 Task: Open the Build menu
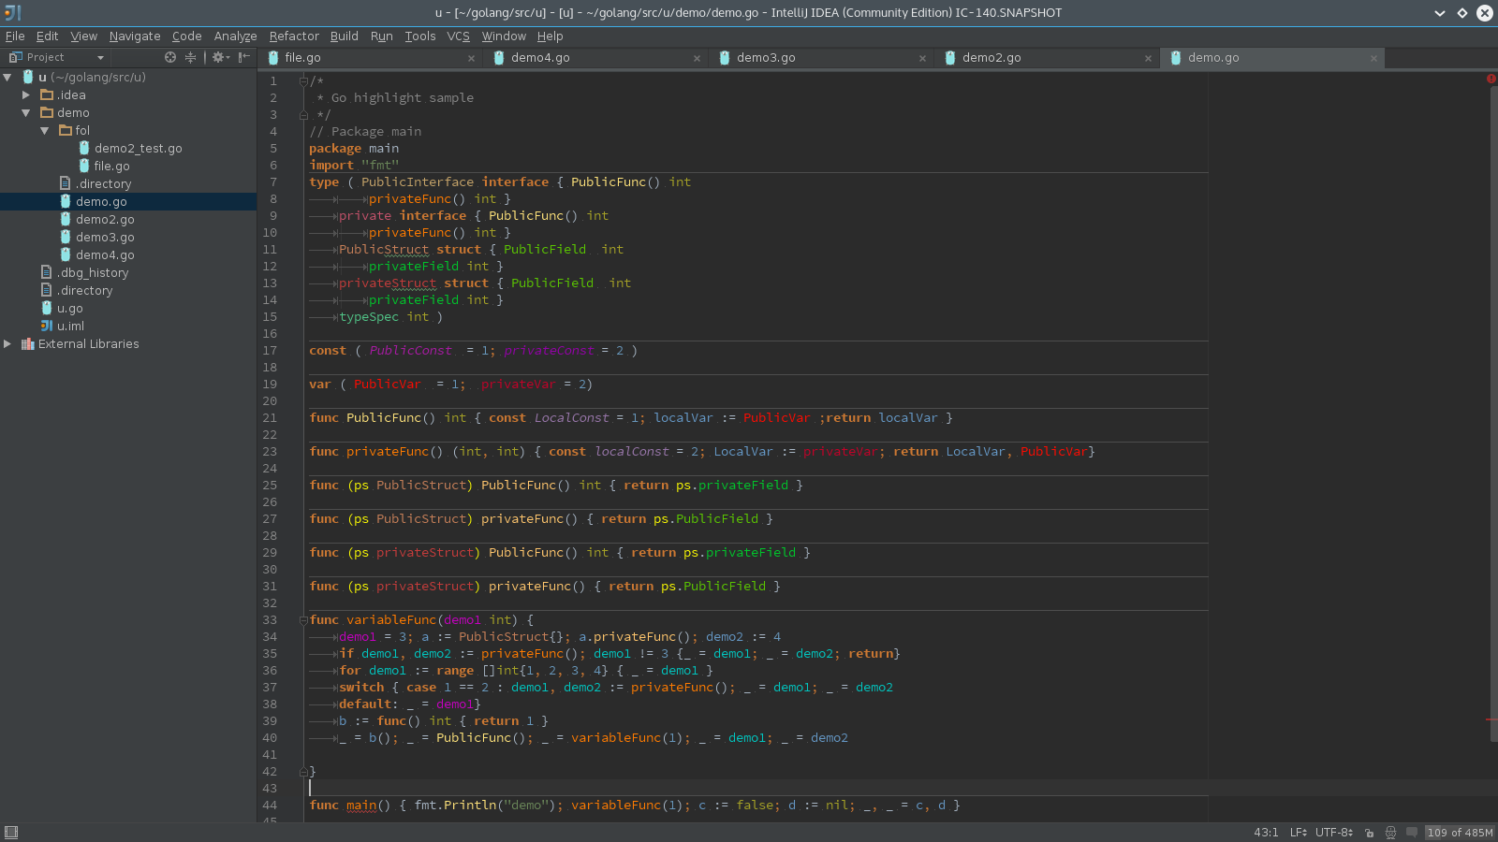[345, 36]
